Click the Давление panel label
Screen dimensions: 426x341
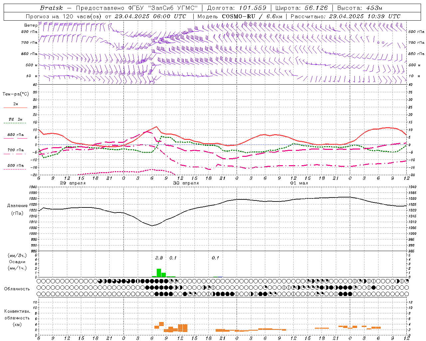click(x=17, y=206)
